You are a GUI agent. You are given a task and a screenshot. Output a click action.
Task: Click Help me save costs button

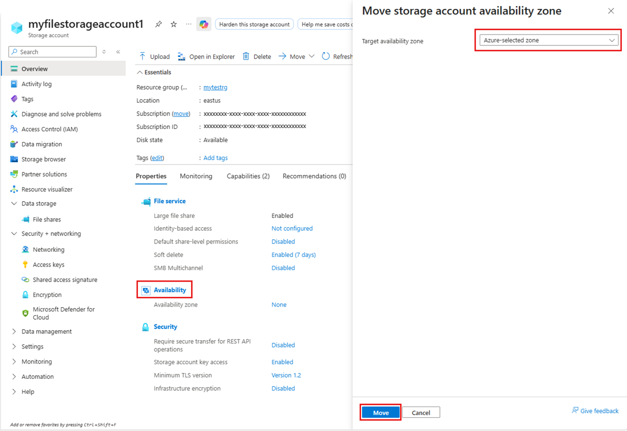pyautogui.click(x=326, y=24)
